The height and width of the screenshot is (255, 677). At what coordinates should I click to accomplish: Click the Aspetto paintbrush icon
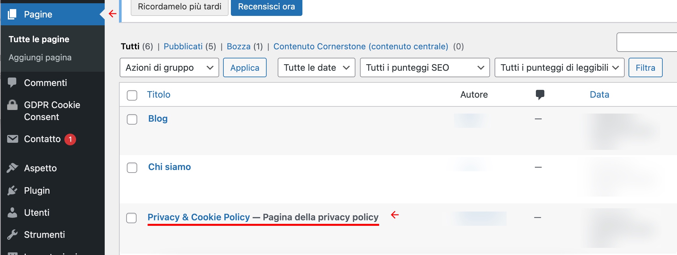click(x=12, y=168)
